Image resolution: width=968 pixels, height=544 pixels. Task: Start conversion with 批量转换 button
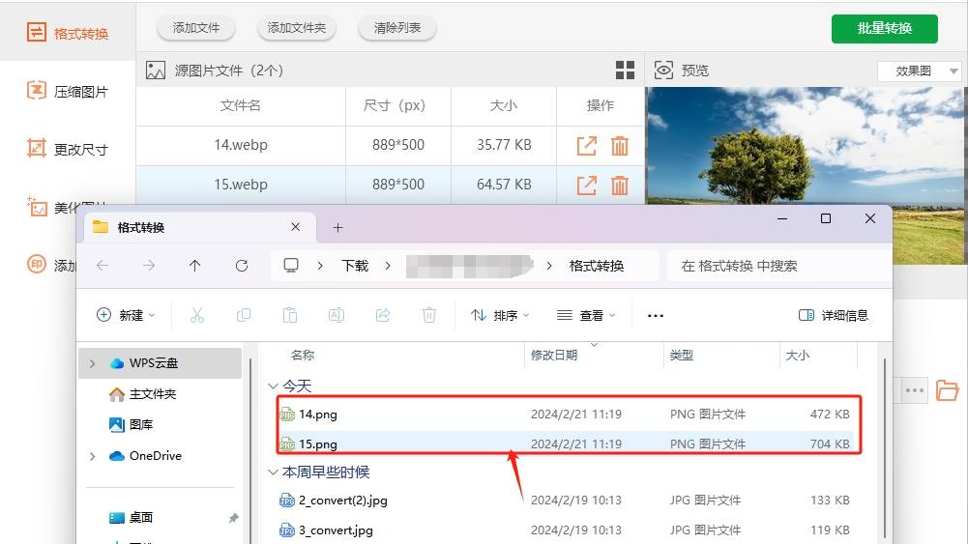point(884,28)
